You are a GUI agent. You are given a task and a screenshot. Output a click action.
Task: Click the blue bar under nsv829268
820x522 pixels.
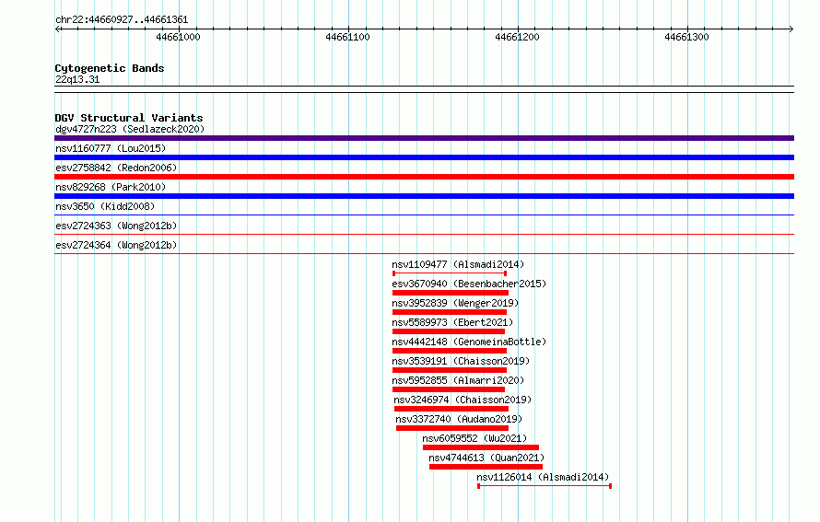424,196
